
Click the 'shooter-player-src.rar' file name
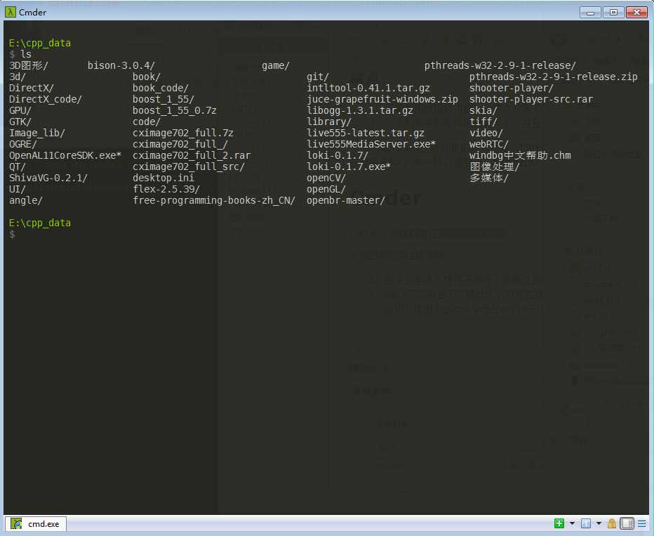click(x=531, y=99)
